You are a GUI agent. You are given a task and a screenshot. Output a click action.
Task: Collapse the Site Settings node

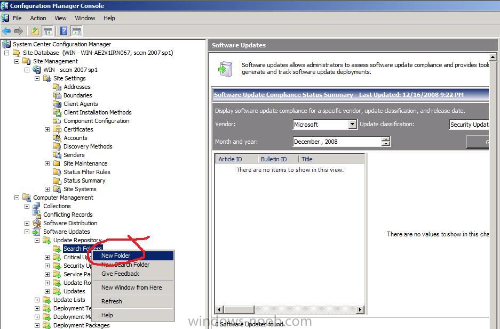(x=37, y=78)
